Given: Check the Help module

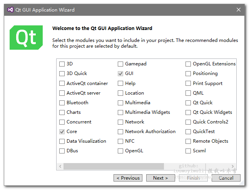Looking at the screenshot, I should point(120,83).
